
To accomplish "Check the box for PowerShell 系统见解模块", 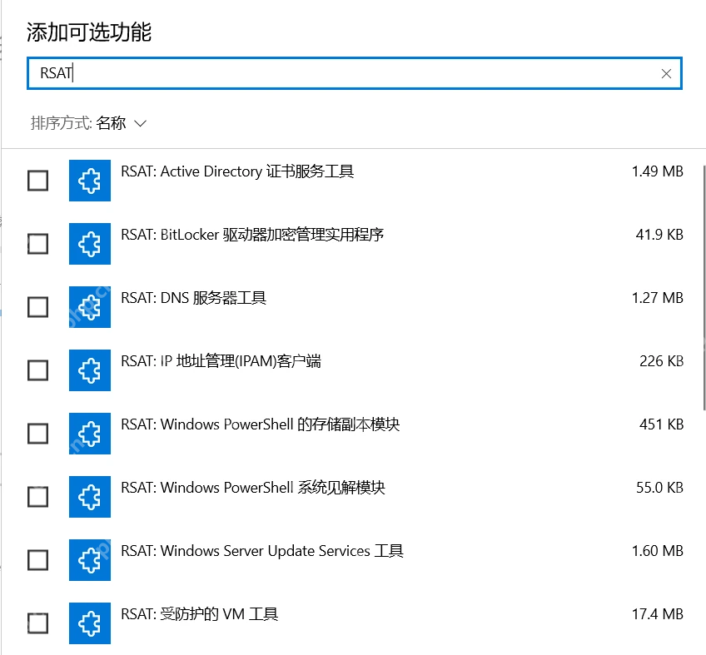I will tap(37, 497).
